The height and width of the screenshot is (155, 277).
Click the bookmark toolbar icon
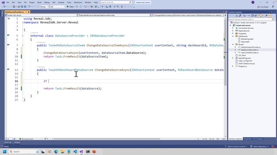(x=122, y=7)
